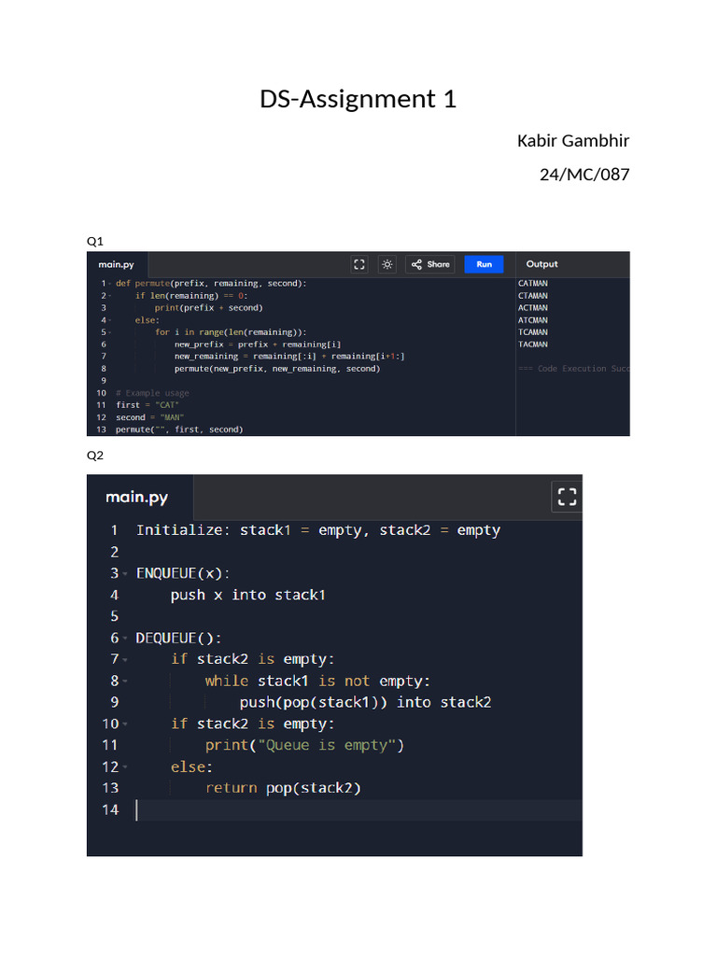The width and height of the screenshot is (717, 956).
Task: Collapse the fold arrow at Q2 line 8
Action: (125, 682)
